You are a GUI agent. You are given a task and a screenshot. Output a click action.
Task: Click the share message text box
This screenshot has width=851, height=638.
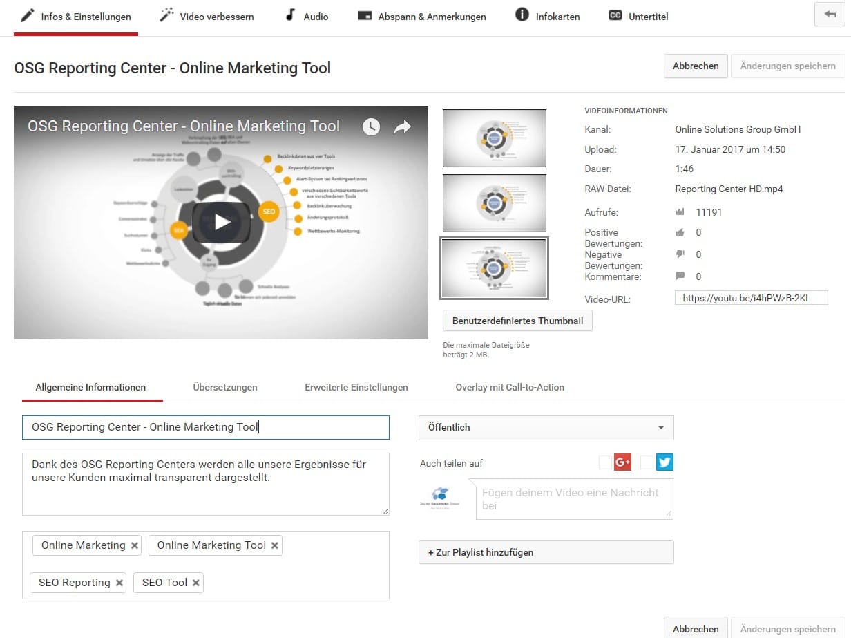pyautogui.click(x=575, y=499)
